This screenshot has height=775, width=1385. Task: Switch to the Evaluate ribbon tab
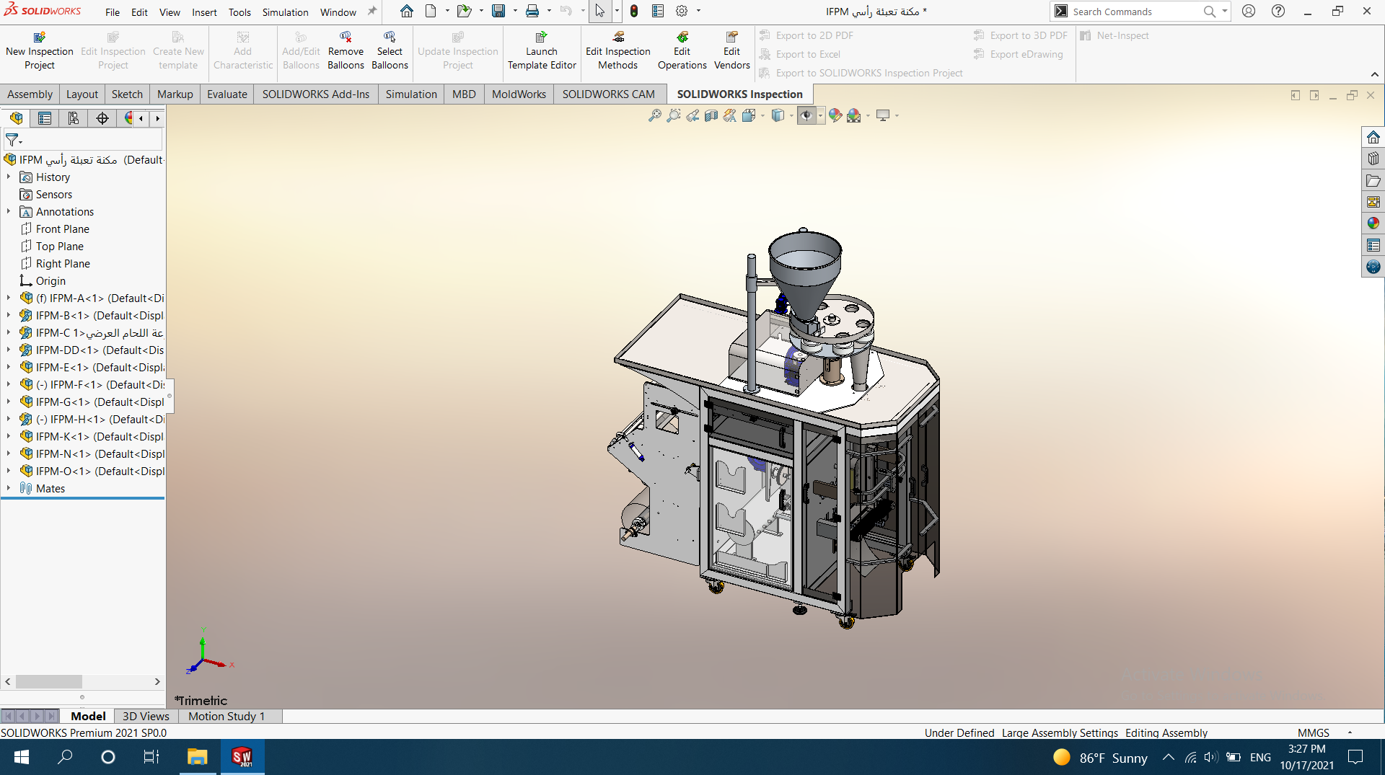227,94
